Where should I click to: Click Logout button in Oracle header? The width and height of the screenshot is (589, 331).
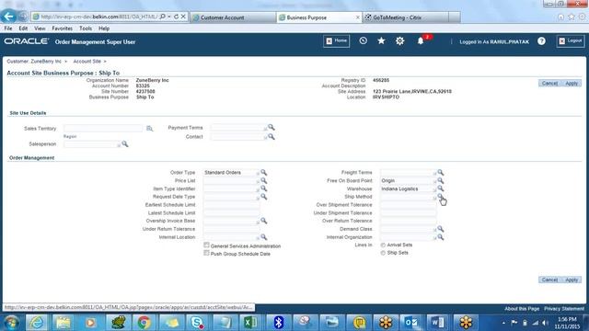tap(571, 40)
